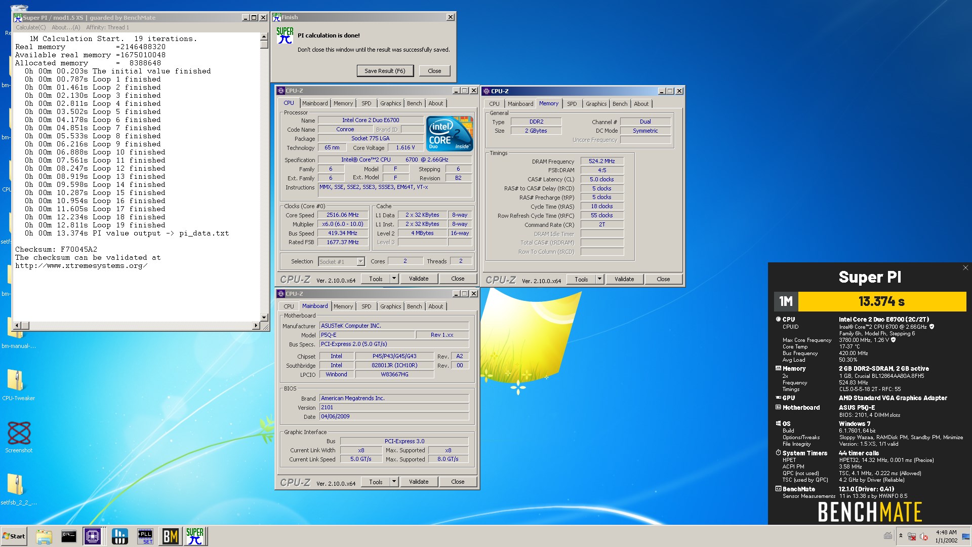The image size is (972, 547).
Task: Click the BenchMate BM taskbar icon
Action: (x=170, y=536)
